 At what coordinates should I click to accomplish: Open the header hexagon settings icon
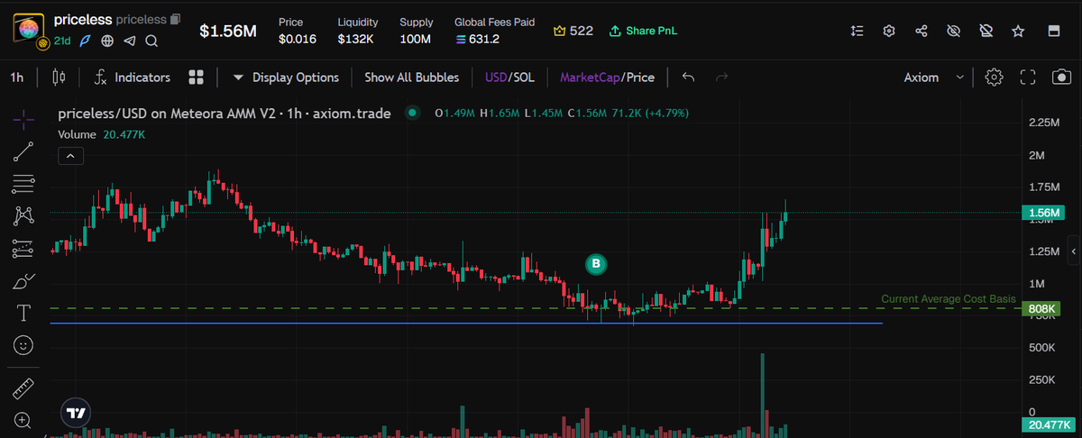point(889,31)
